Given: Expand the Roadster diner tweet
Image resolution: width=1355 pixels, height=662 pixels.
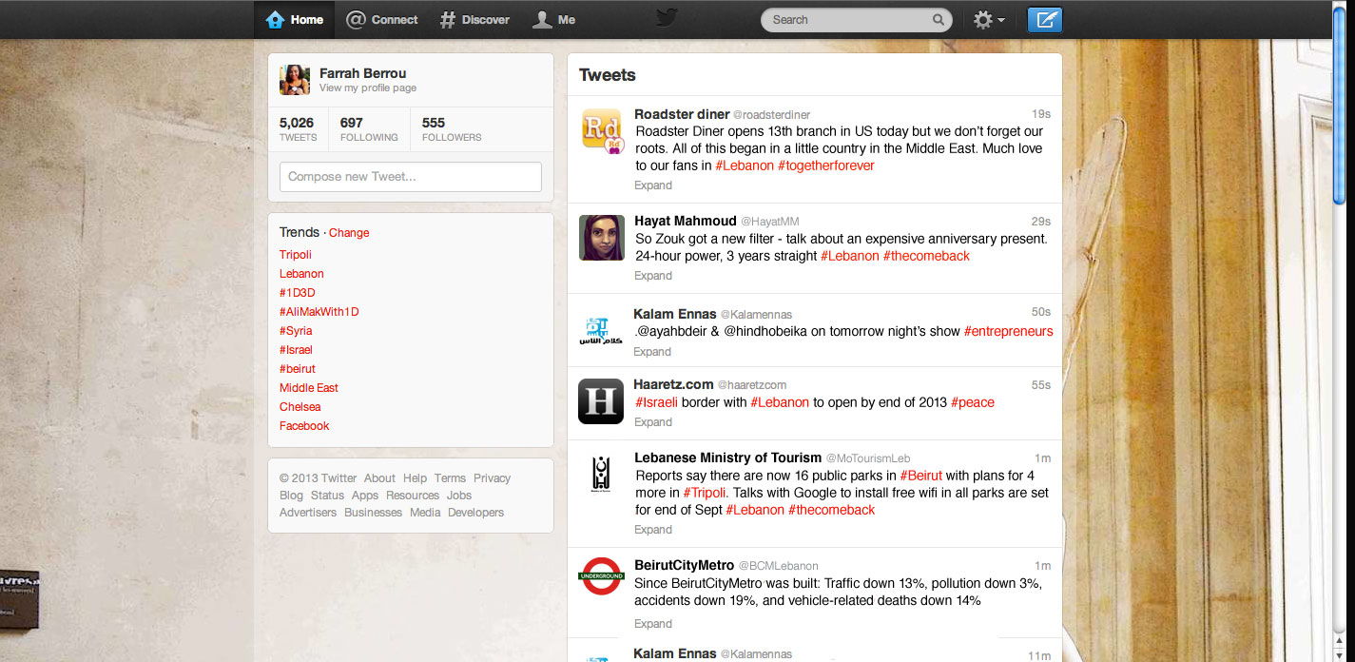Looking at the screenshot, I should [x=653, y=185].
